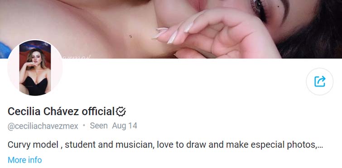This screenshot has height=168, width=342.
Task: Click the share profile arrow icon
Action: tap(319, 82)
